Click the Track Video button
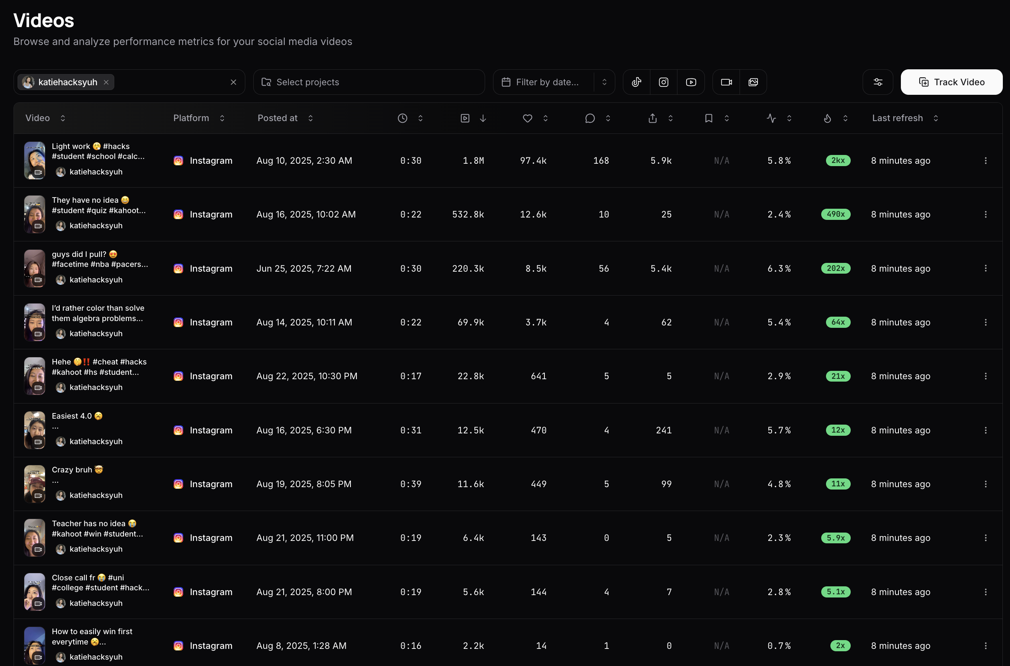 [951, 82]
